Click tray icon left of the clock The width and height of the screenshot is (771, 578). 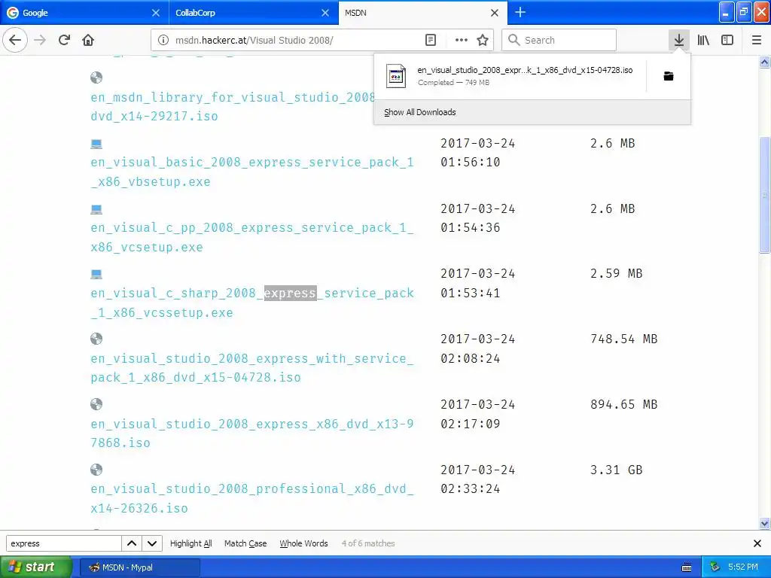(715, 567)
